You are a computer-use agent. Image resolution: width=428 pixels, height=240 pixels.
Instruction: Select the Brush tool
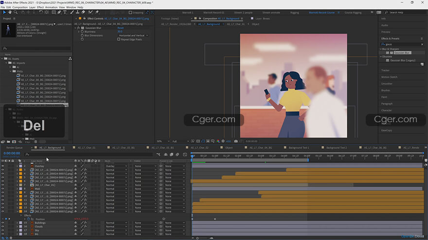click(x=72, y=12)
